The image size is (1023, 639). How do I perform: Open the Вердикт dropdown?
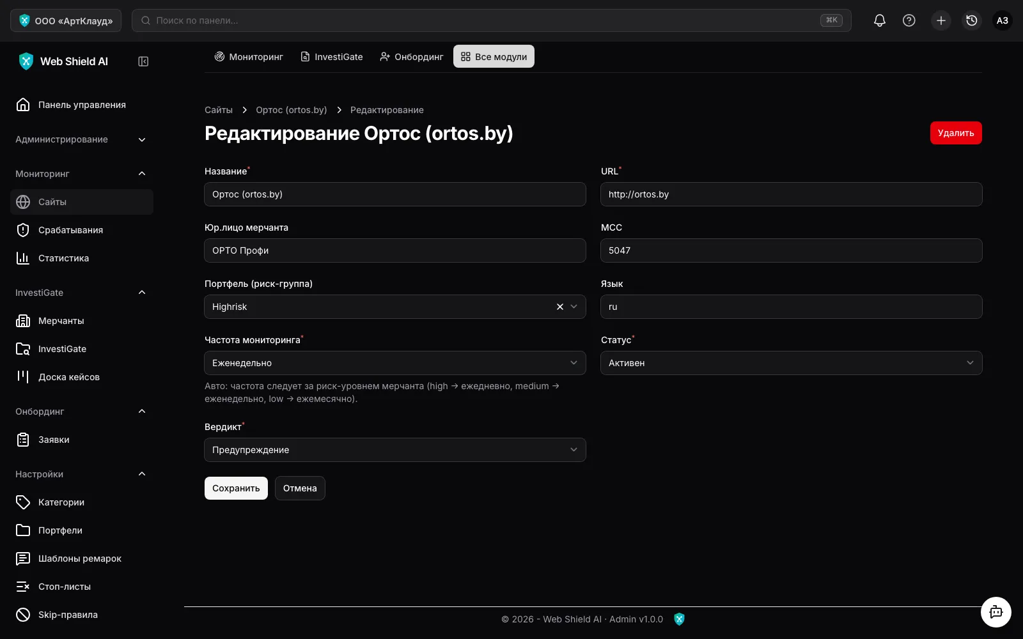pos(395,450)
